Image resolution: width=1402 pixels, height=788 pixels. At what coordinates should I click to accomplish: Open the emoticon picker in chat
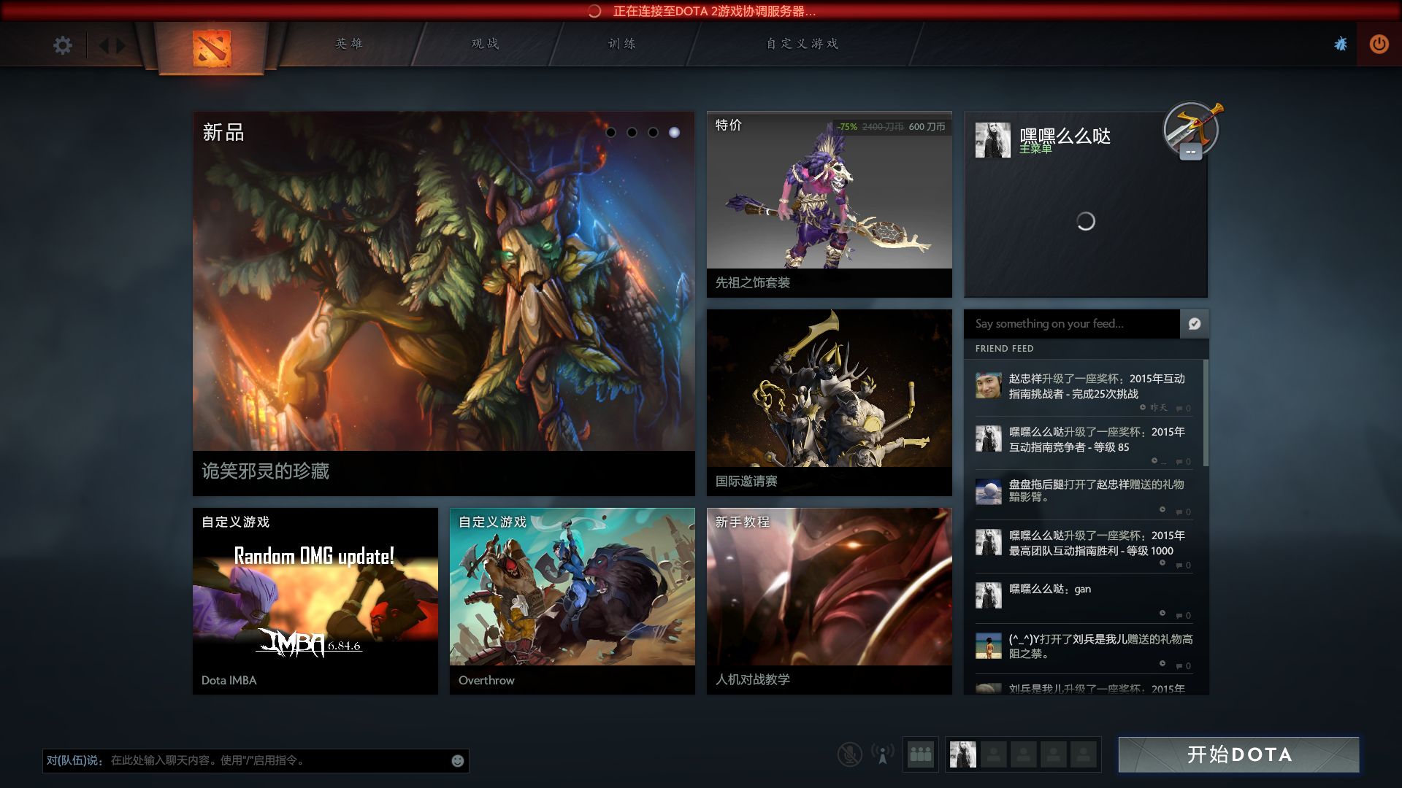pyautogui.click(x=458, y=761)
